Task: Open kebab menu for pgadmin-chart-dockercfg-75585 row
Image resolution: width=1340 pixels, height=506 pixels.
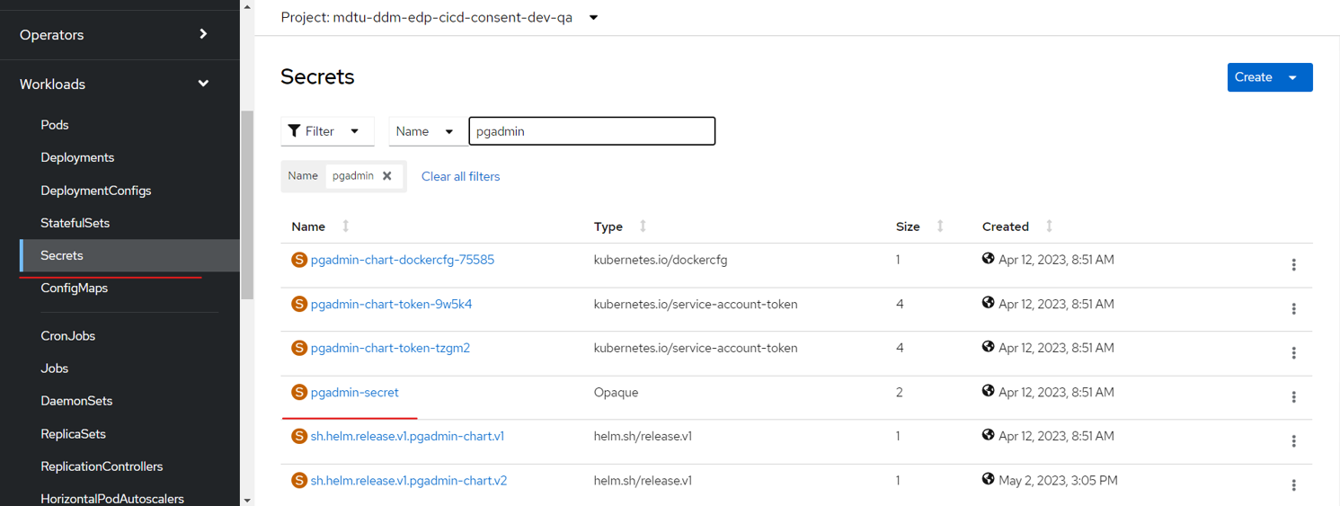Action: tap(1293, 265)
